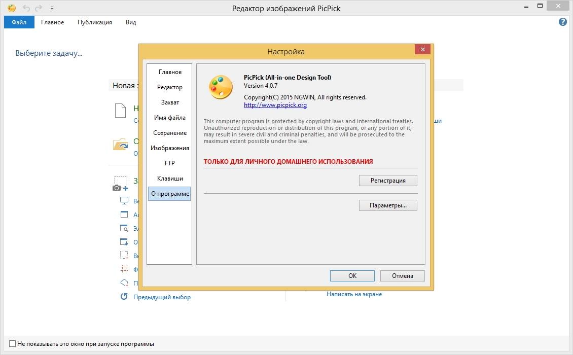Click the repeat last capture icon

pyautogui.click(x=124, y=297)
